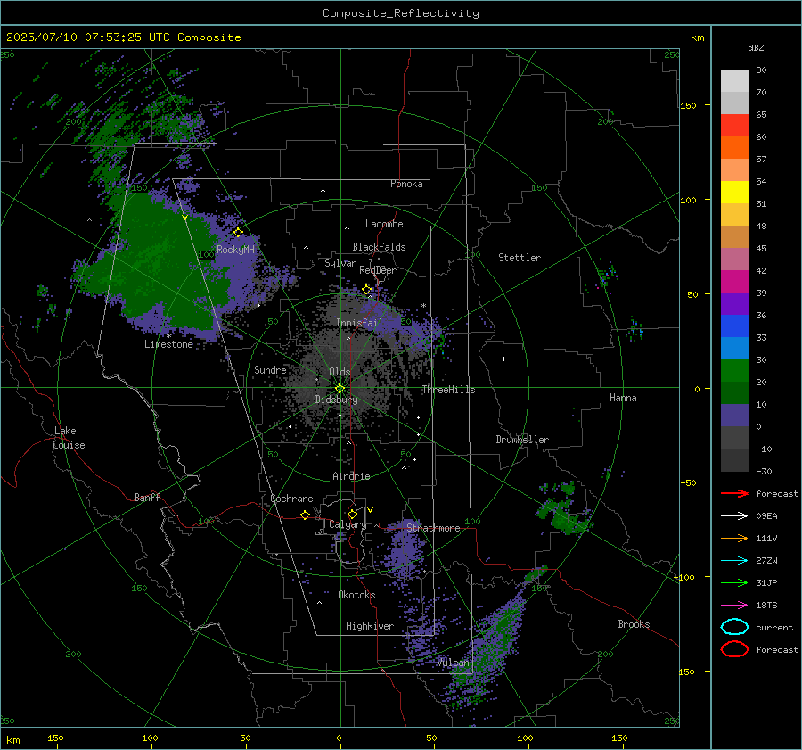
Task: Click the asterisk marker above Limestone
Action: (168, 336)
